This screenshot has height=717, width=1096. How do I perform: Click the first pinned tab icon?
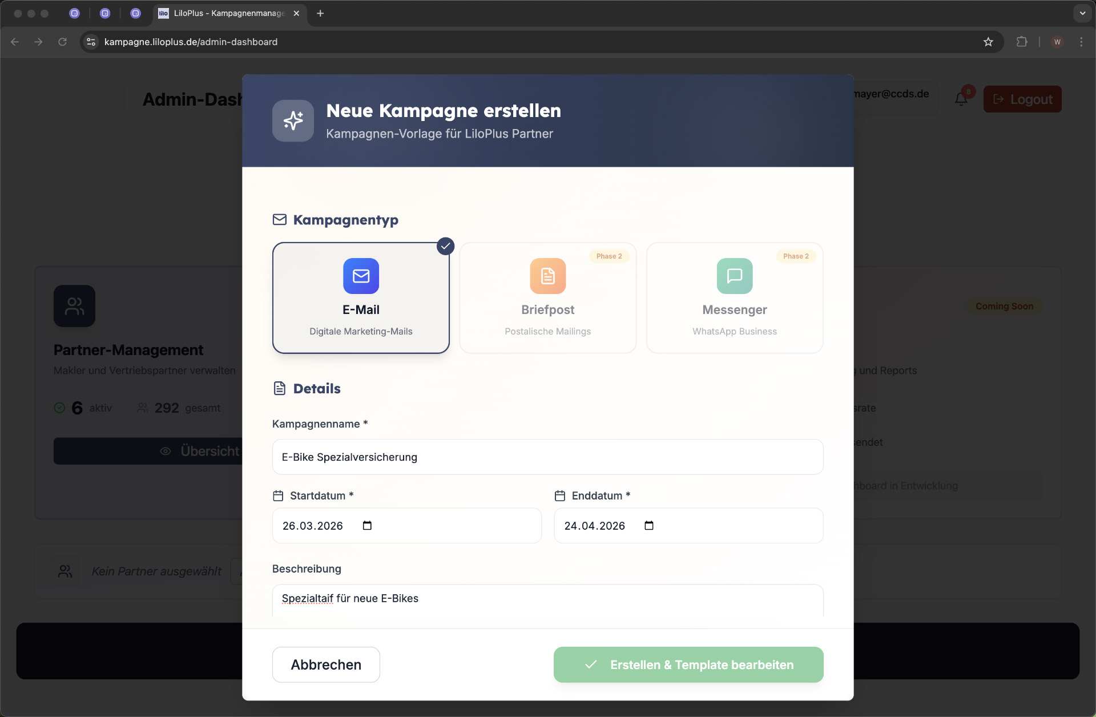pos(75,13)
